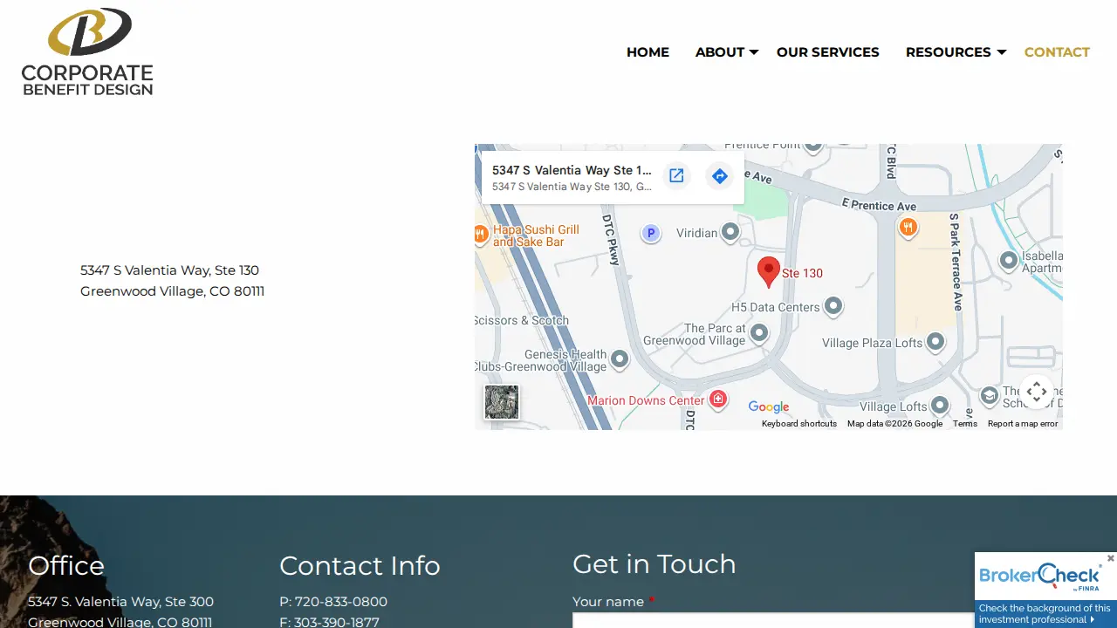Expand the About dropdown arrow
This screenshot has width=1117, height=628.
tap(754, 53)
